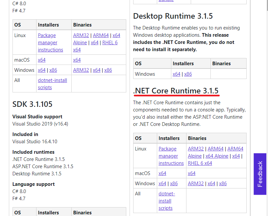268x216 pixels.
Task: Open dotnet-install scripts link in table above SDK 3.1.105
Action: (x=53, y=84)
